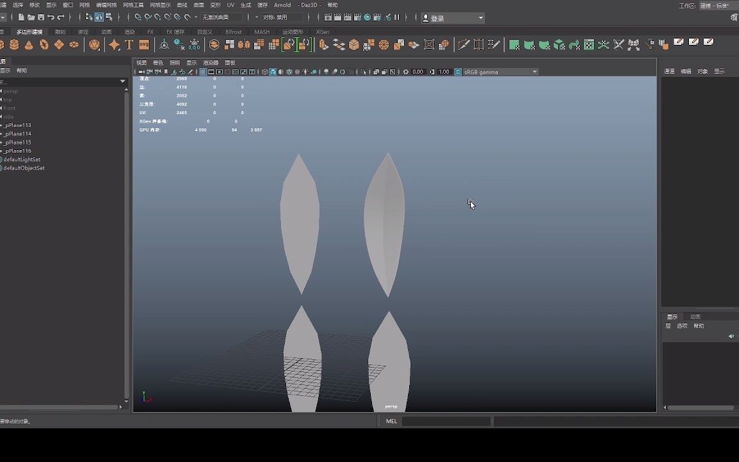The image size is (739, 462).
Task: Insert a polygon plane from shelf
Action: pyautogui.click(x=59, y=45)
